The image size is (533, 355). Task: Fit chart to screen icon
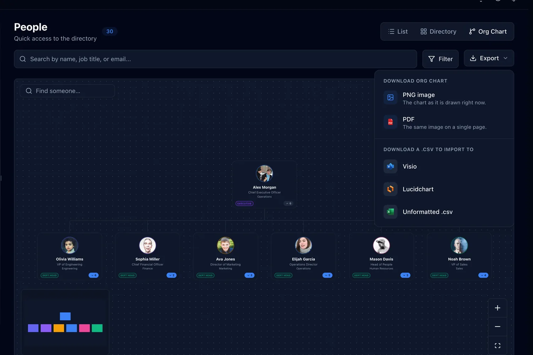tap(497, 345)
